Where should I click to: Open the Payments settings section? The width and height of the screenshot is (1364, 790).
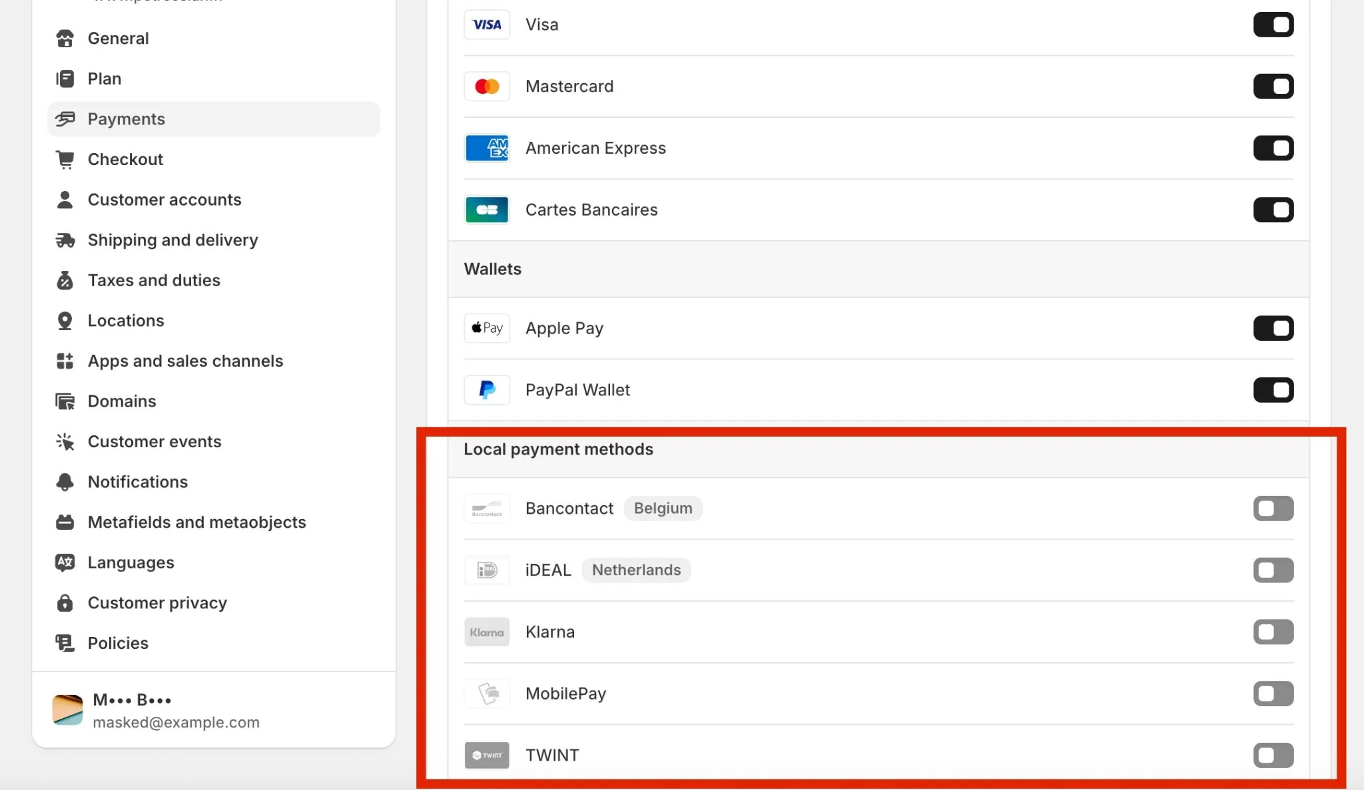coord(126,118)
